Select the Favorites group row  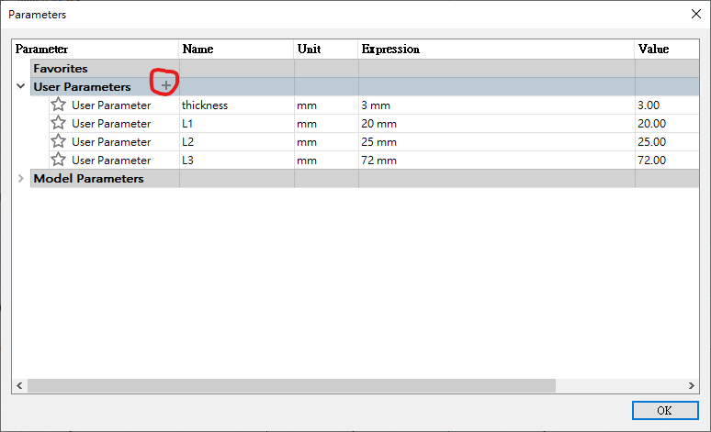[x=61, y=68]
